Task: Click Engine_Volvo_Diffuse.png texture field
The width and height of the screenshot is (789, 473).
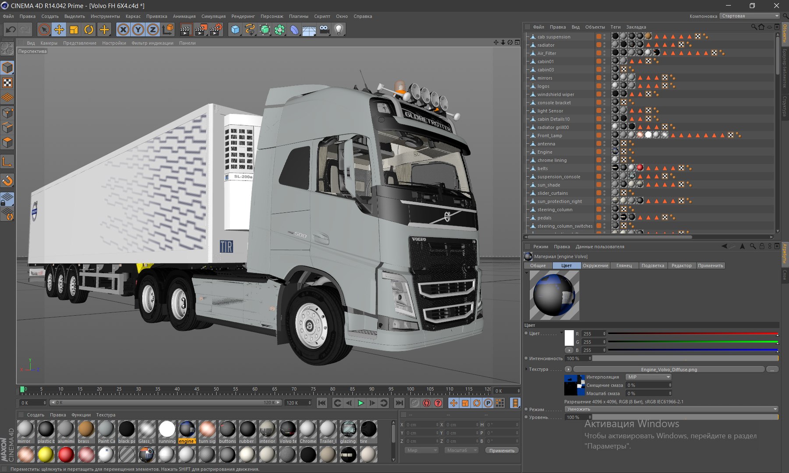Action: pyautogui.click(x=669, y=369)
